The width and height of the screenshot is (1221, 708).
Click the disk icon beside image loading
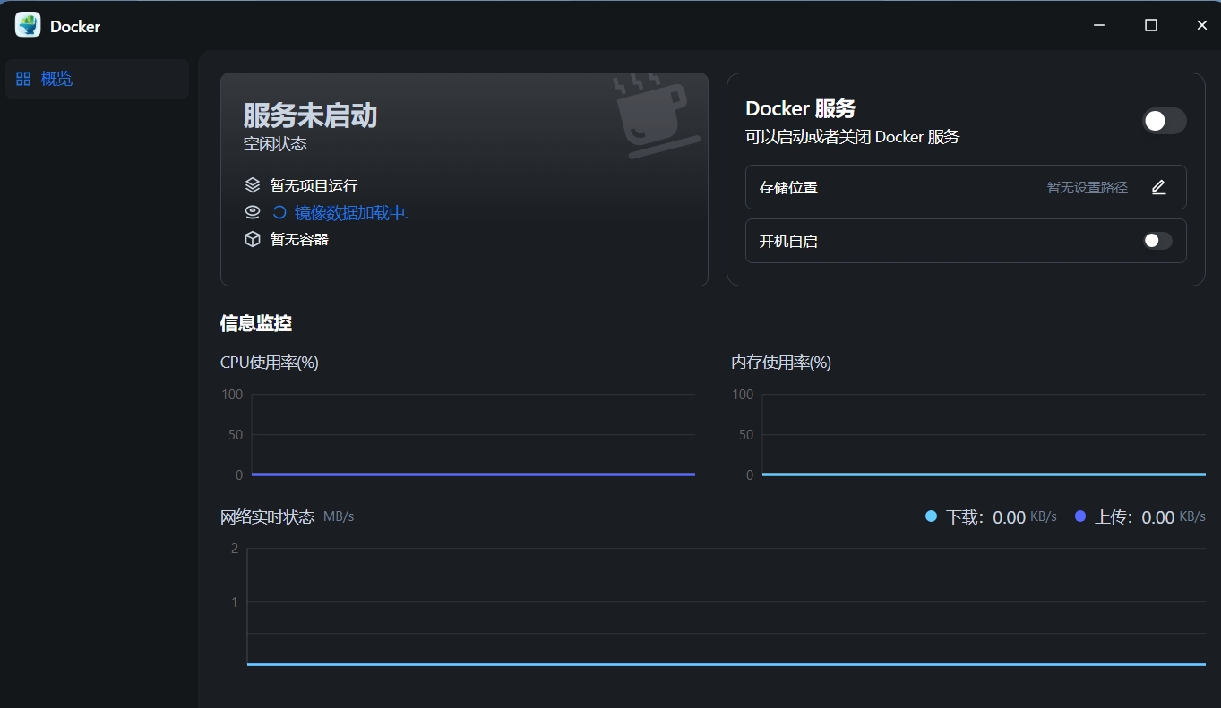253,212
